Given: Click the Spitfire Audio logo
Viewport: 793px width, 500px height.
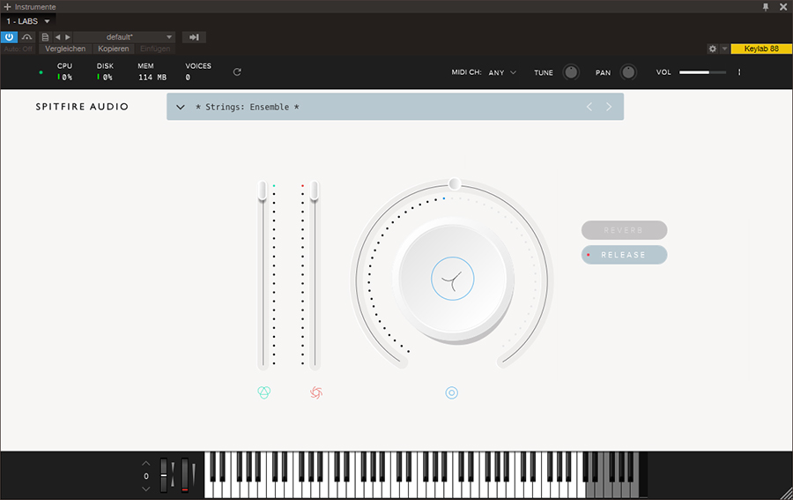Looking at the screenshot, I should 82,107.
